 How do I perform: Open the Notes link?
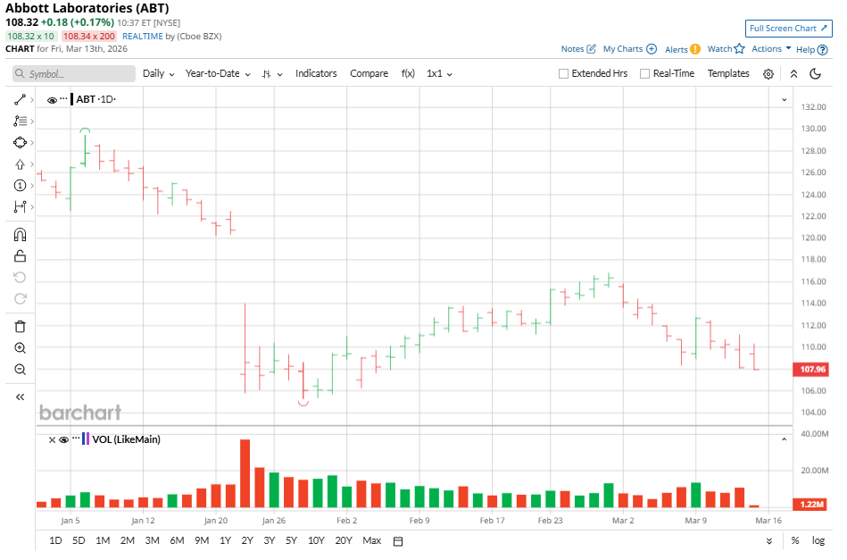(572, 49)
